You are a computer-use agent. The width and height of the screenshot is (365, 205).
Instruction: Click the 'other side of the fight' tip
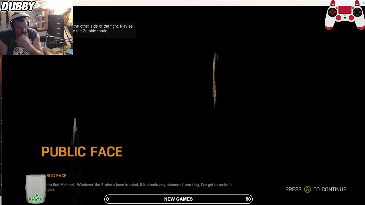coord(103,26)
